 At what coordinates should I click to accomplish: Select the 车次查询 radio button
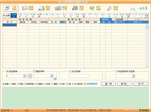click(x=70, y=71)
